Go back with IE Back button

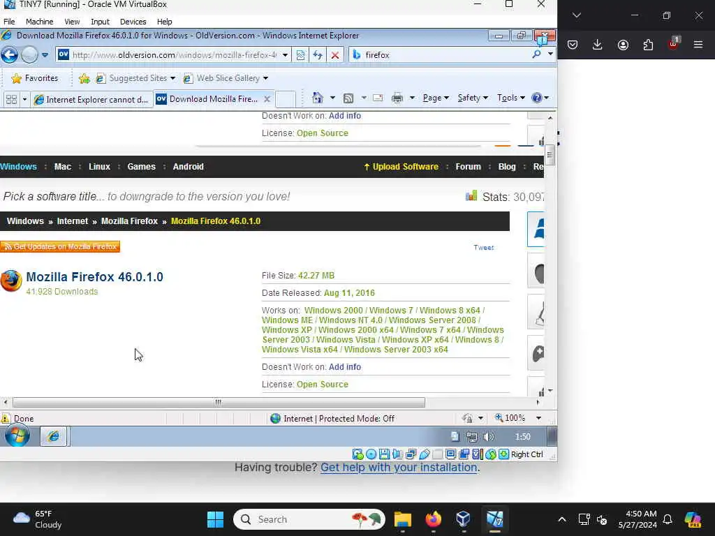click(x=10, y=55)
